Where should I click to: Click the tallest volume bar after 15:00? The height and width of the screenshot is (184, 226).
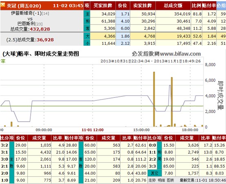[x=154, y=99]
